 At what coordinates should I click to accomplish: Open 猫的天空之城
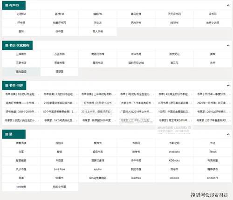click(136, 63)
